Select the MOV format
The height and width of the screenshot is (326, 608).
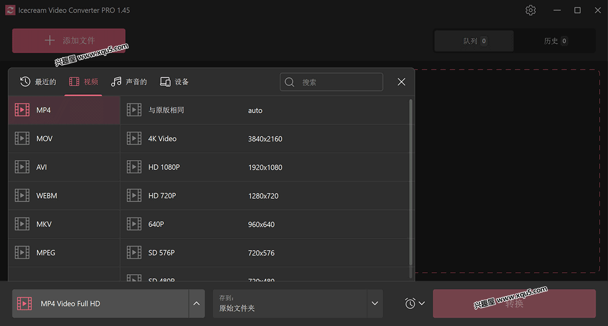pos(64,138)
